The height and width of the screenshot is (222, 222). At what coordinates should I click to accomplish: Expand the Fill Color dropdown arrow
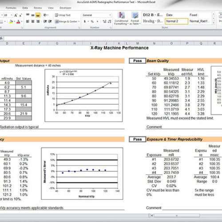point(14,22)
